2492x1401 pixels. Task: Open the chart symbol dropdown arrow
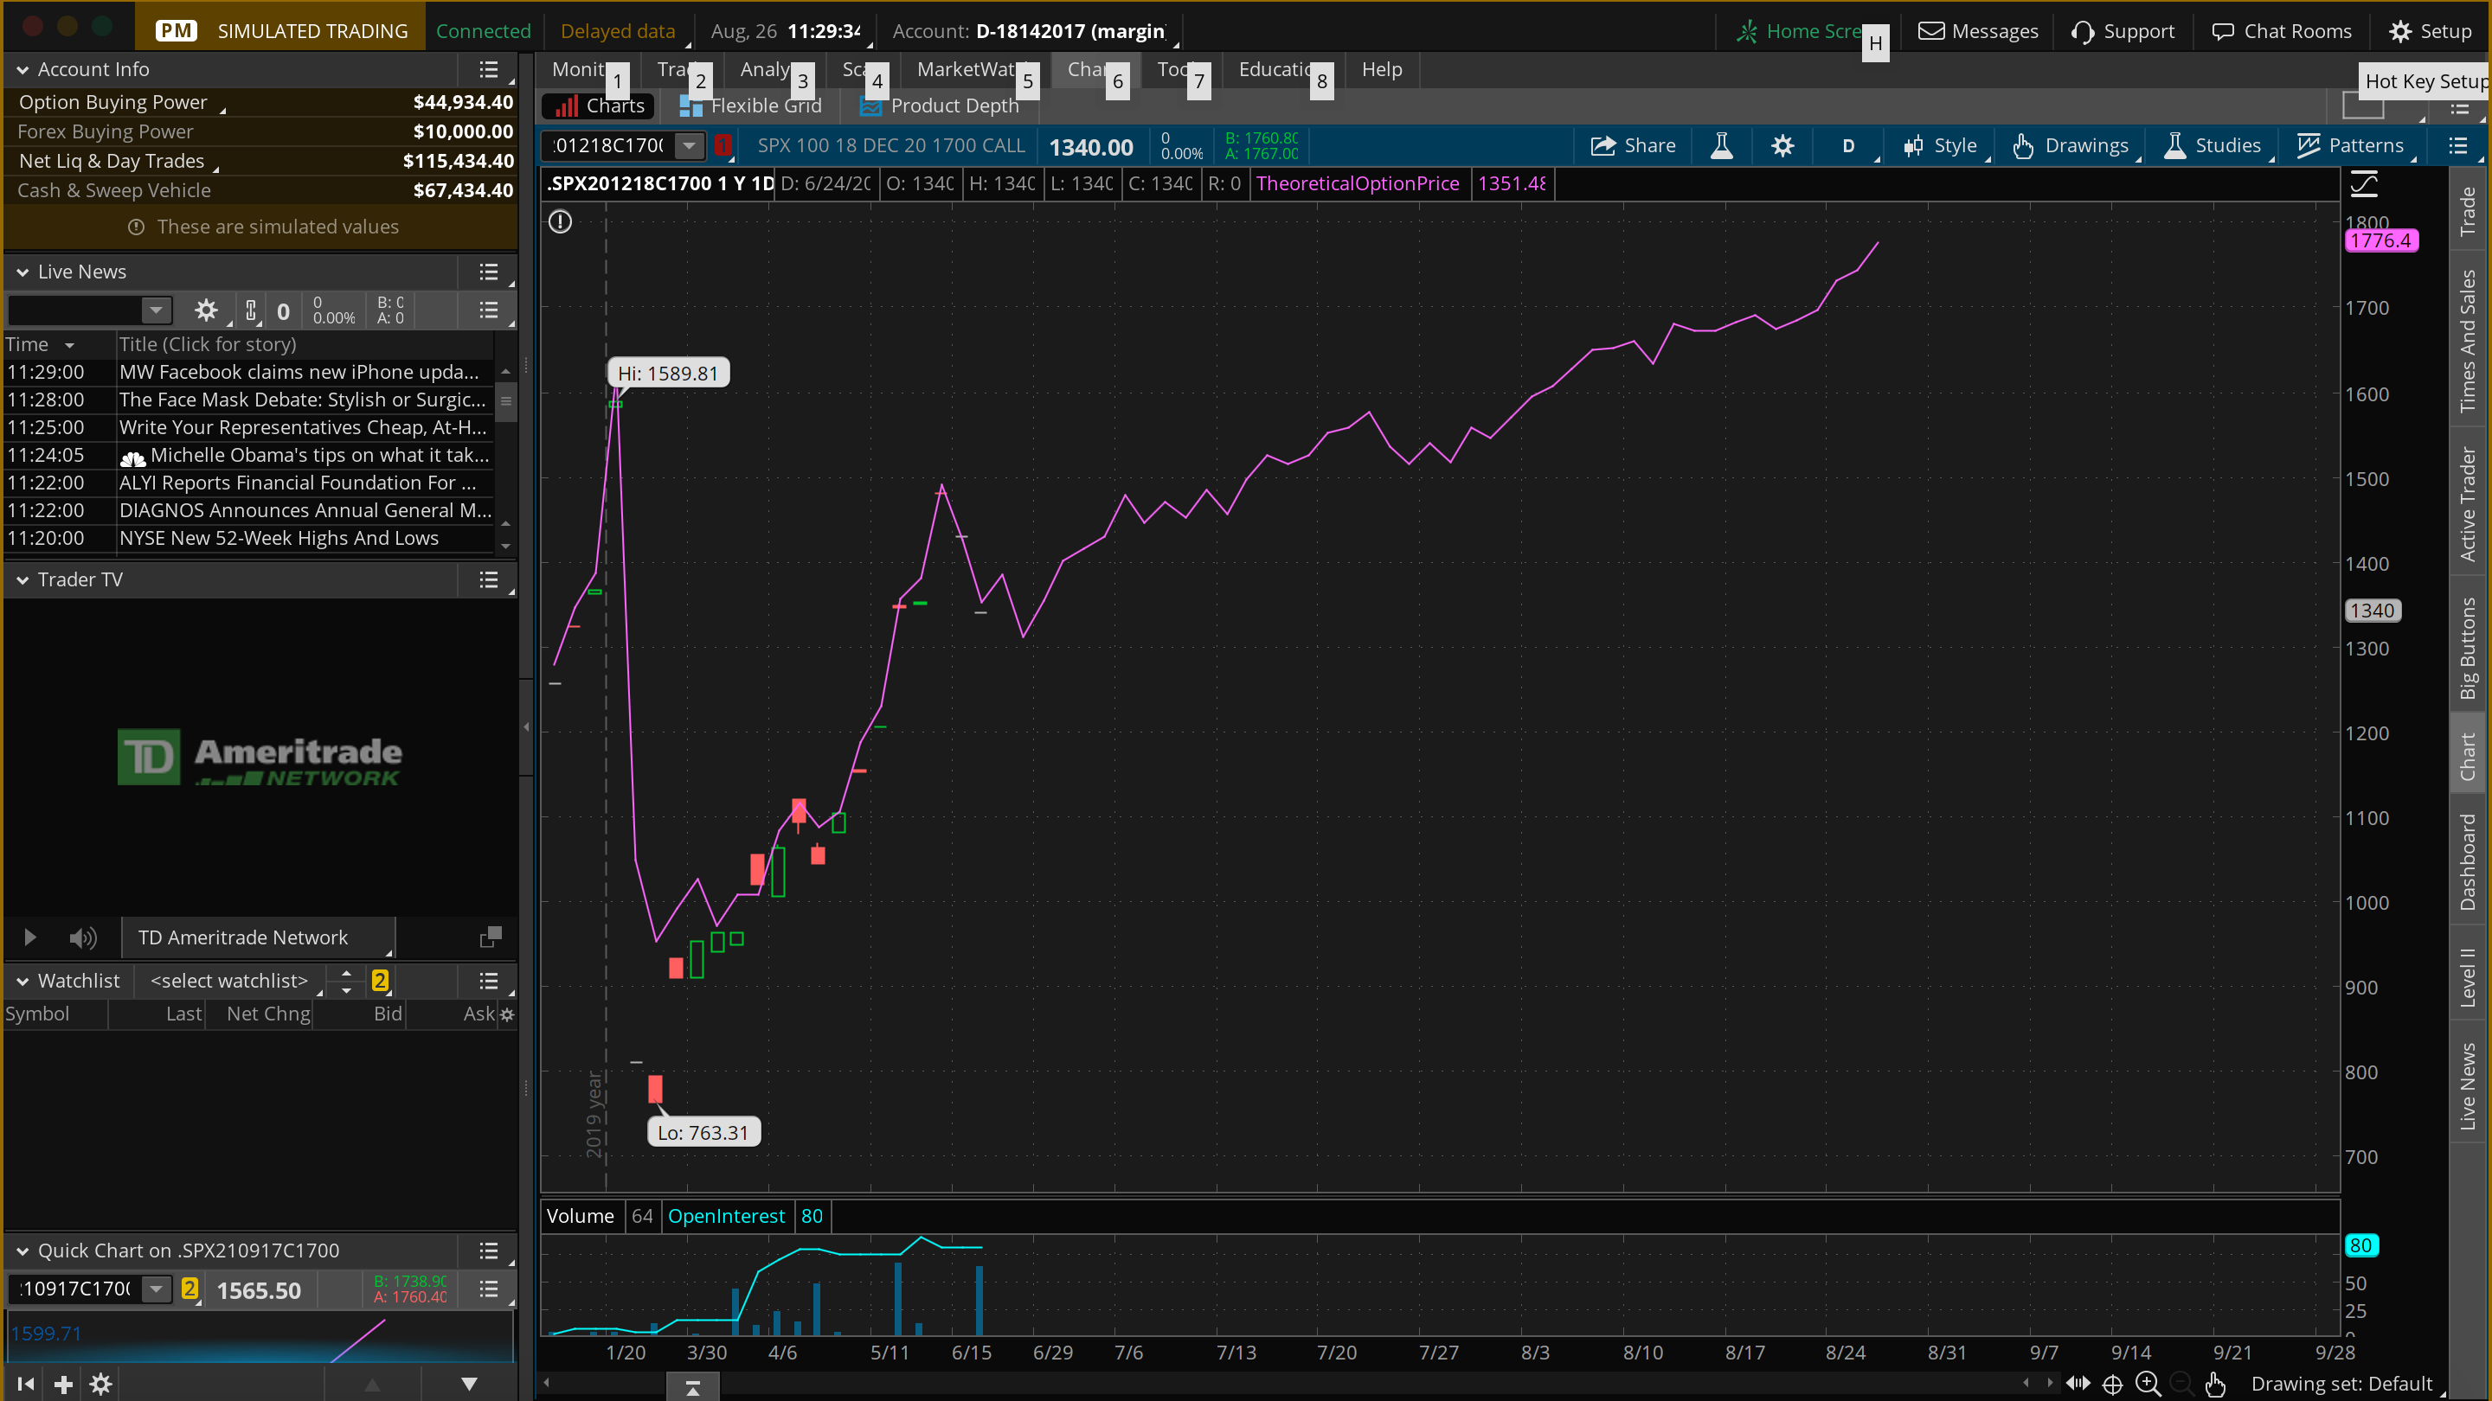[x=689, y=146]
